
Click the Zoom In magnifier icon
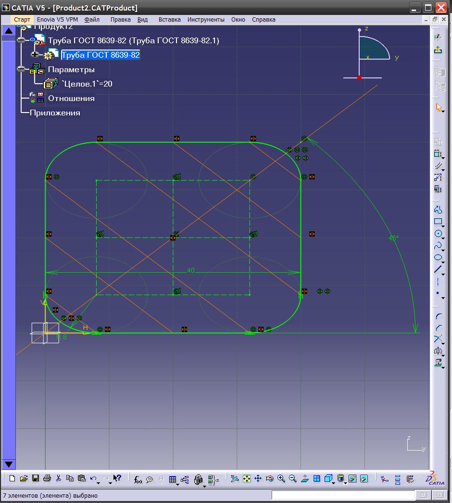pos(281,478)
